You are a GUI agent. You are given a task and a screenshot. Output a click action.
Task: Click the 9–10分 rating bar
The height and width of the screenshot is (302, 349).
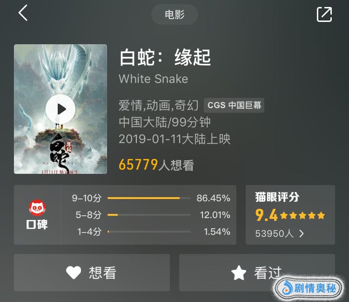click(149, 198)
